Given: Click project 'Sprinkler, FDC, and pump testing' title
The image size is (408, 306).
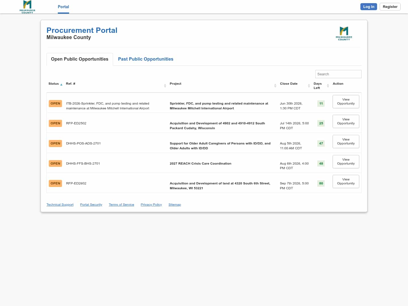Looking at the screenshot, I should pyautogui.click(x=219, y=106).
